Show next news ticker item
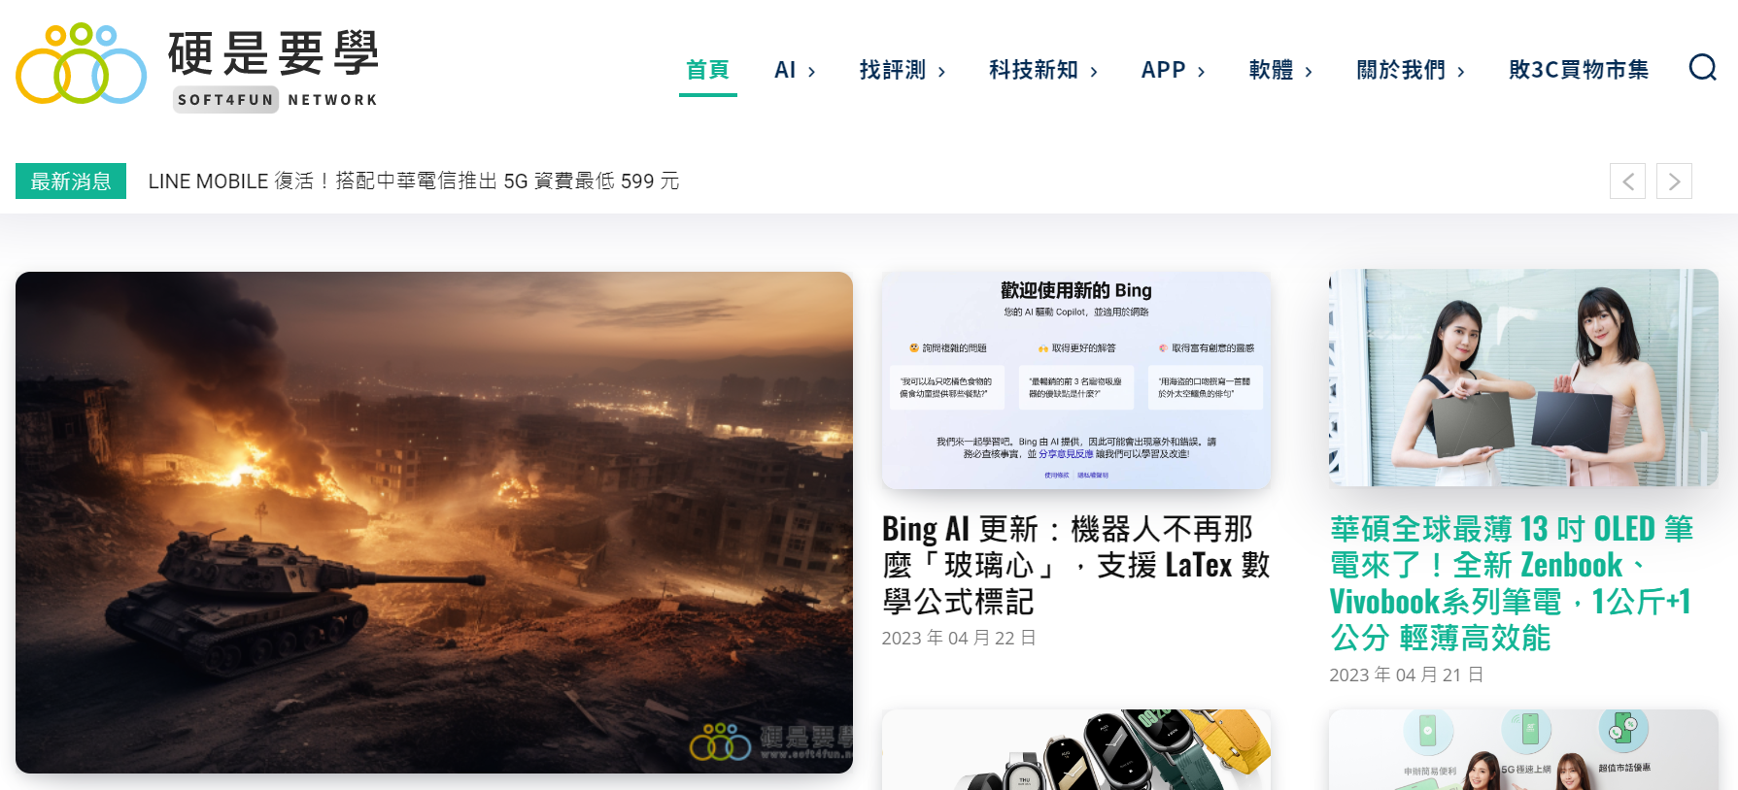 coord(1674,181)
